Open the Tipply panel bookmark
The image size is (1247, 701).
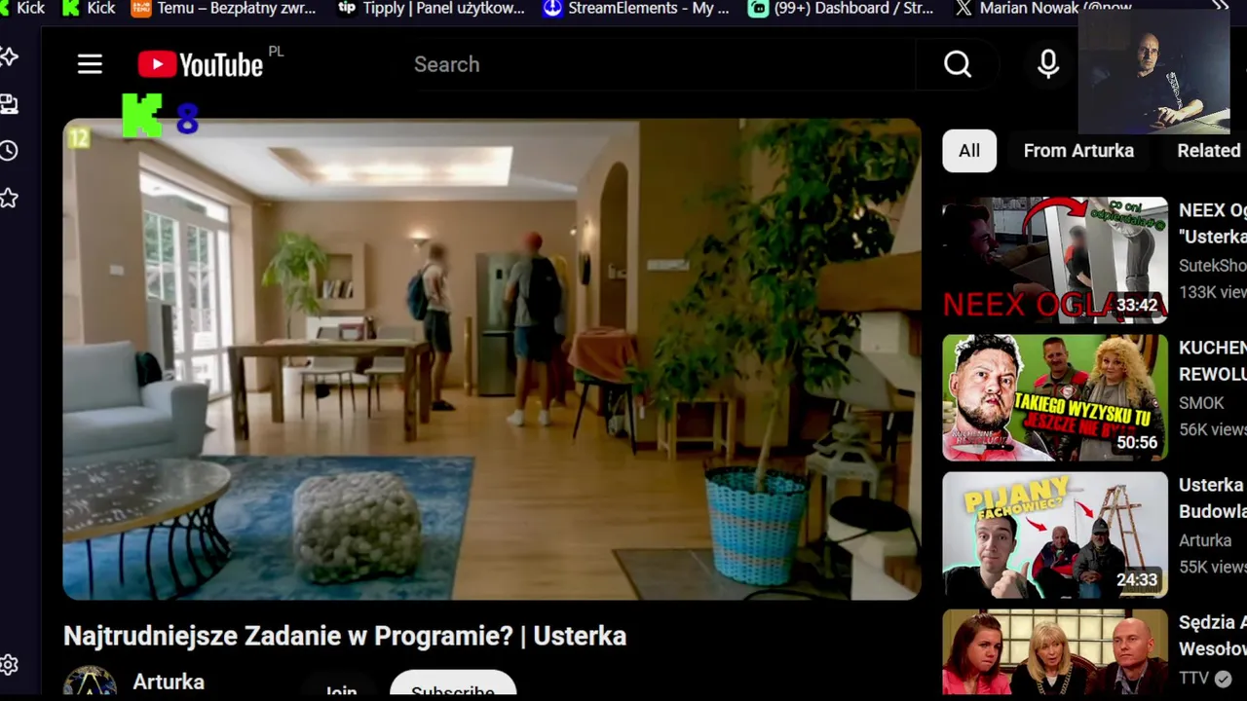(431, 8)
